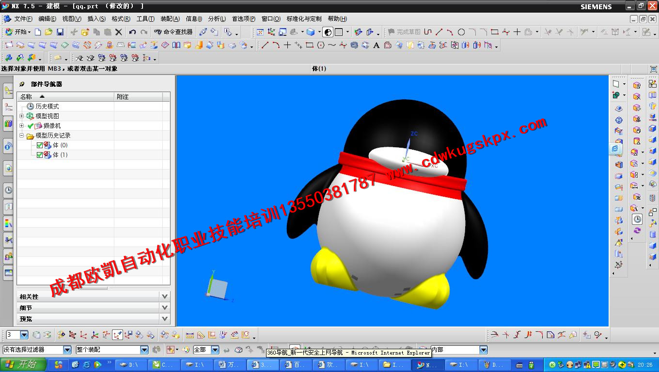Open the 命令查找器 command finder
Image resolution: width=659 pixels, height=372 pixels.
pos(173,32)
